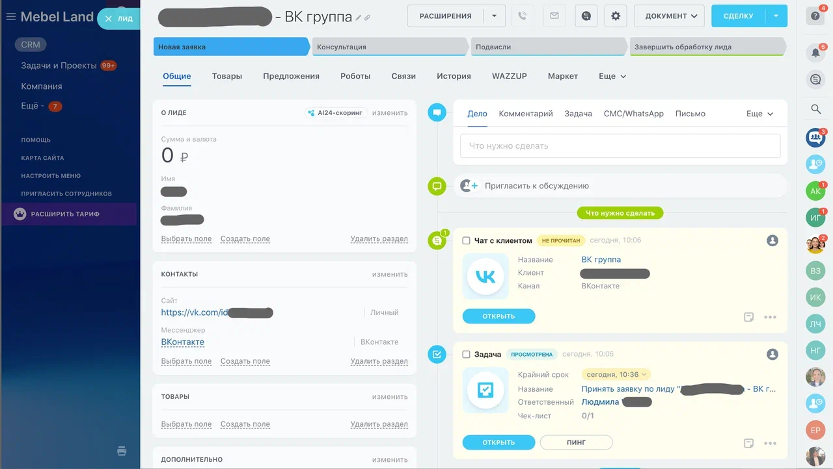Click the printer icon at sidebar bottom

[122, 451]
